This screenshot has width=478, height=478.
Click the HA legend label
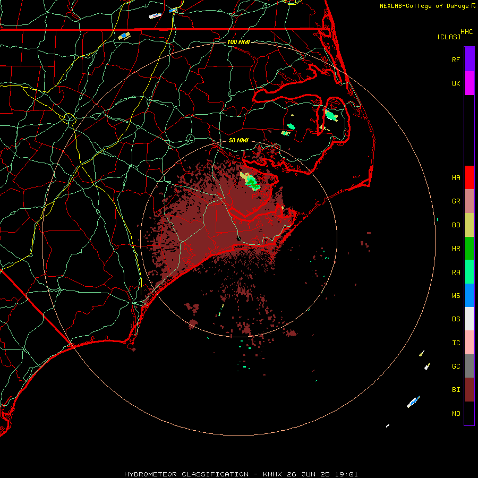(456, 177)
